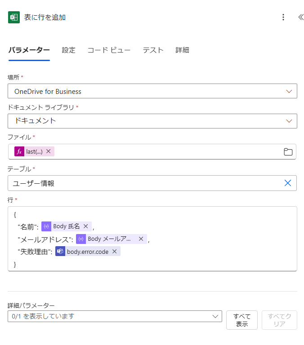The image size is (304, 345).
Task: Click the body.error.code token label
Action: 88,252
